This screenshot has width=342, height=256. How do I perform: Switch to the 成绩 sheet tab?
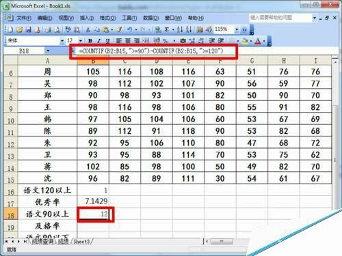pos(63,242)
